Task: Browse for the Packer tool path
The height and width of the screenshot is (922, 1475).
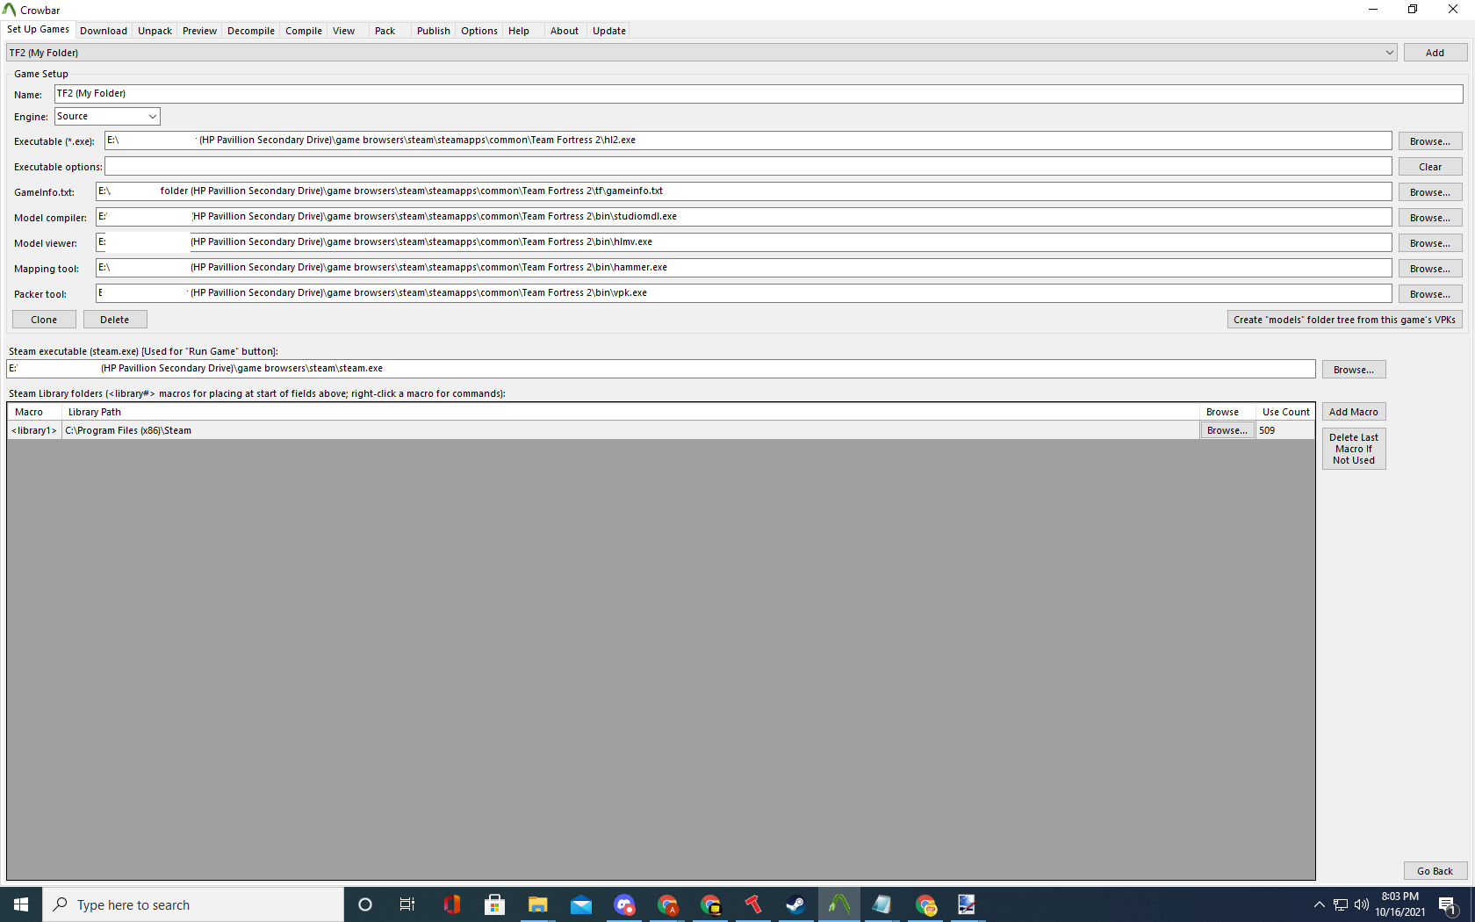Action: [x=1430, y=294]
